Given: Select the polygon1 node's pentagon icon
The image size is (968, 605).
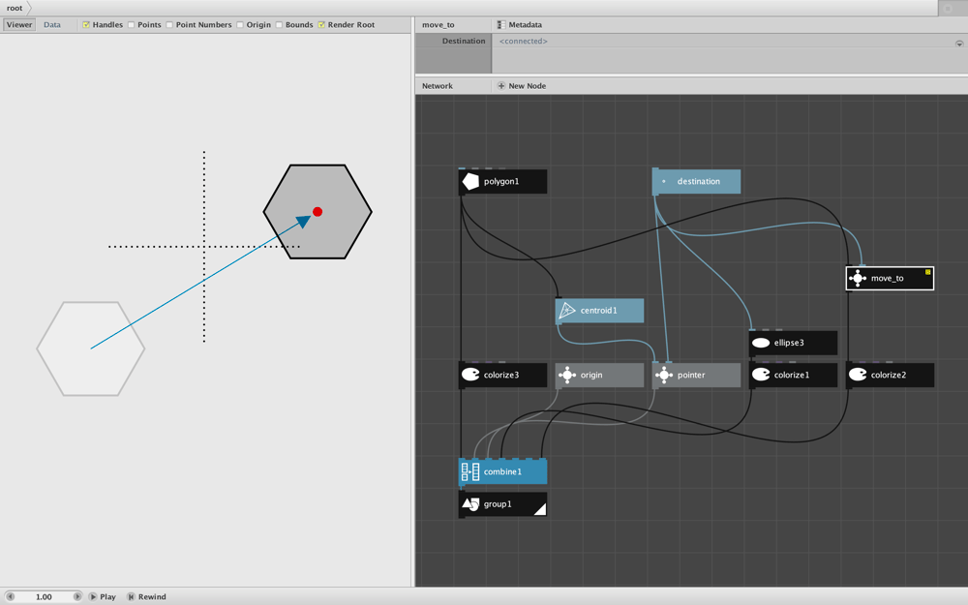Looking at the screenshot, I should click(470, 182).
